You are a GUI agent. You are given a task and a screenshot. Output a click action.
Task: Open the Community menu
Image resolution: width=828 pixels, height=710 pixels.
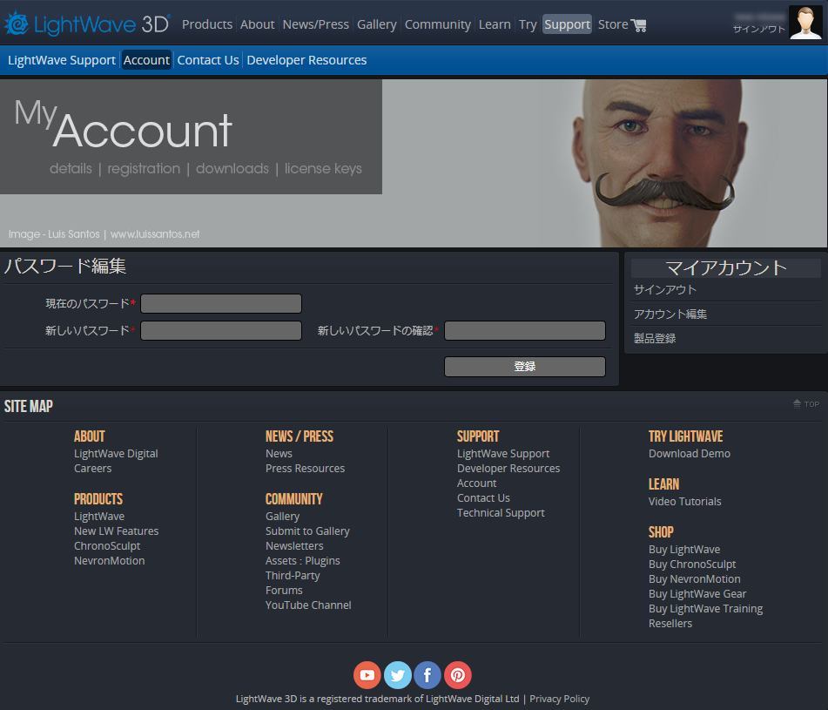tap(437, 24)
